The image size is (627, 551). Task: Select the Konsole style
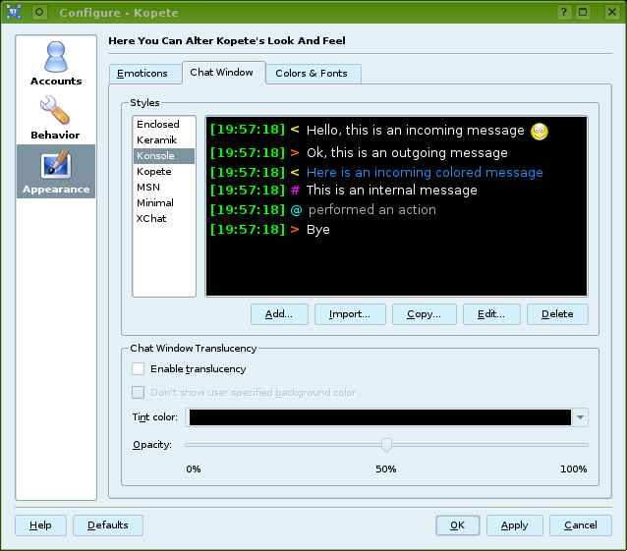click(x=164, y=156)
